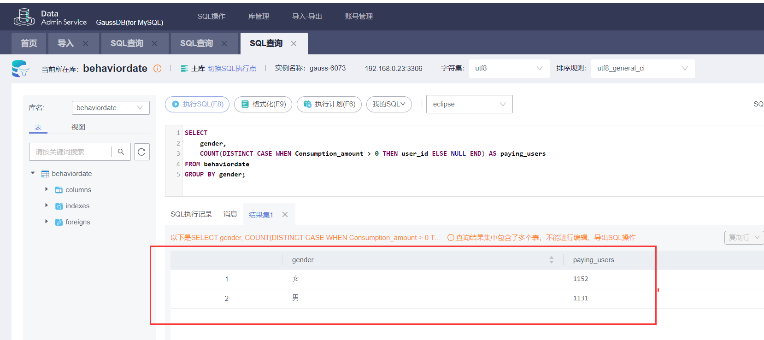This screenshot has height=340, width=764.
Task: Click the 执行SQL(F8) button
Action: [x=198, y=104]
